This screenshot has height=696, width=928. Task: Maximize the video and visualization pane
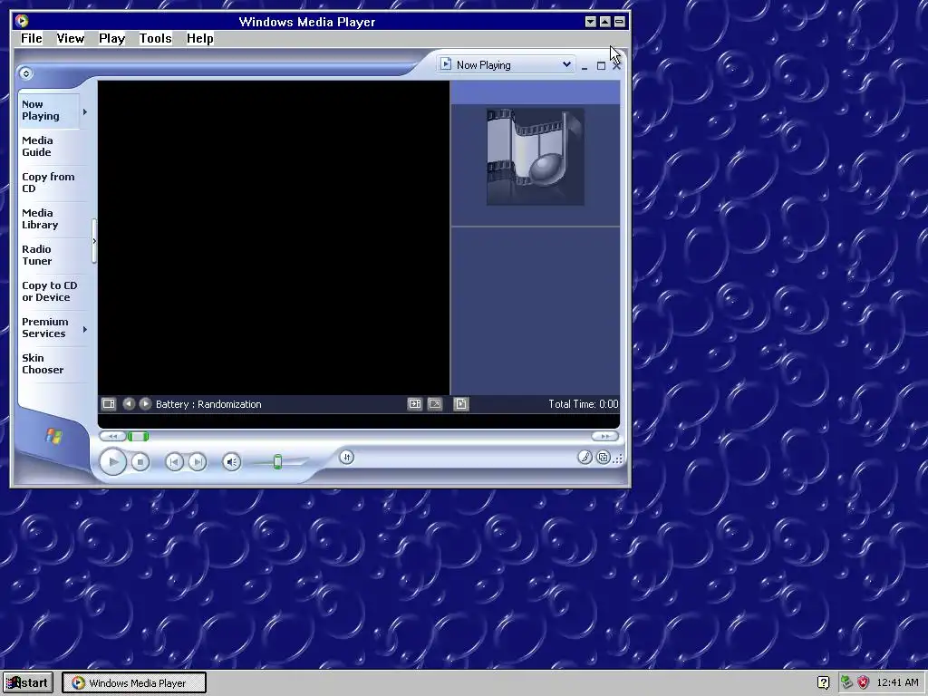coord(415,403)
